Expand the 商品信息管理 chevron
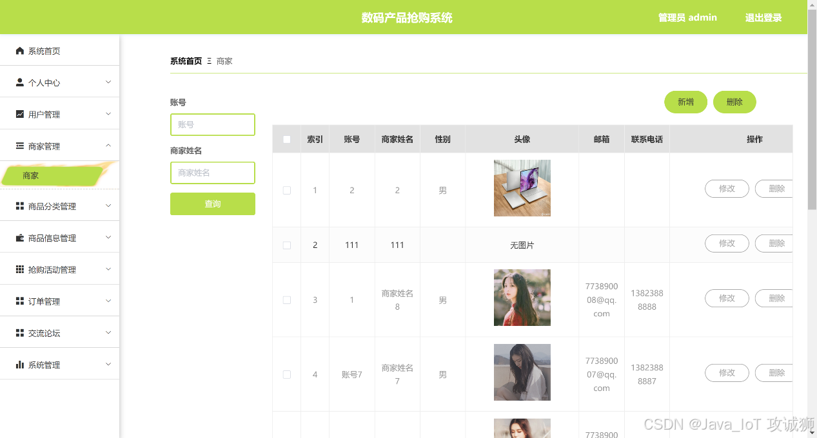The height and width of the screenshot is (438, 817). (x=108, y=238)
